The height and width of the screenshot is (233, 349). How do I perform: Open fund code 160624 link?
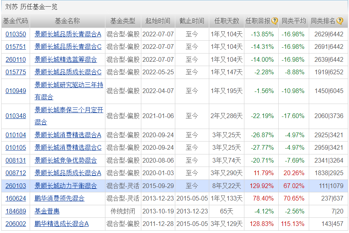pos(16,198)
